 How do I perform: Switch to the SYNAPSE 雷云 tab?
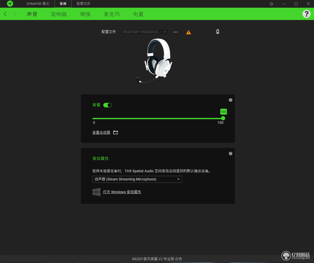coord(38,4)
